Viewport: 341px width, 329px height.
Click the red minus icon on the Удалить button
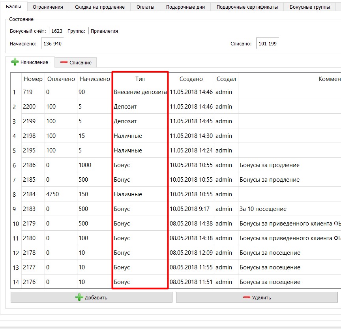247,297
